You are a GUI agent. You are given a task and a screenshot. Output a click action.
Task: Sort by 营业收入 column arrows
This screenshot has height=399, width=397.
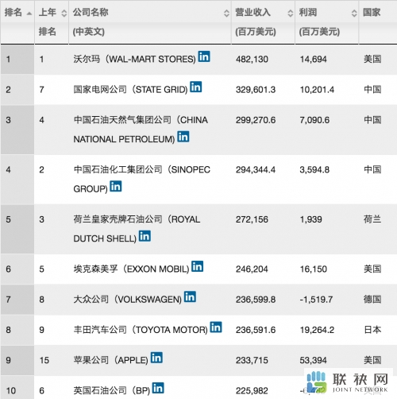291,13
